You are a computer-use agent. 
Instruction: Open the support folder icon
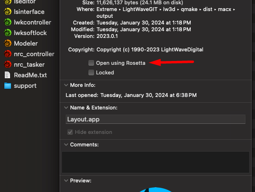[8, 85]
